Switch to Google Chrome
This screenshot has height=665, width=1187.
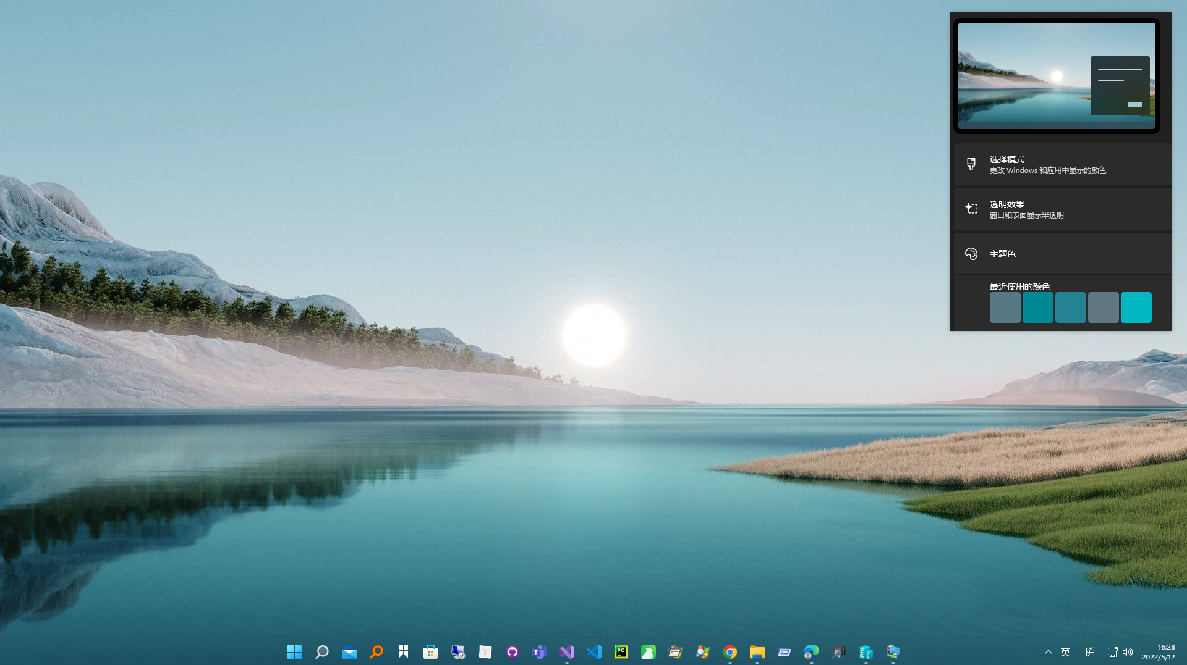coord(730,652)
